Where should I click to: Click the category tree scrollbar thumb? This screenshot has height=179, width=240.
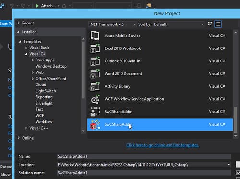point(83,70)
